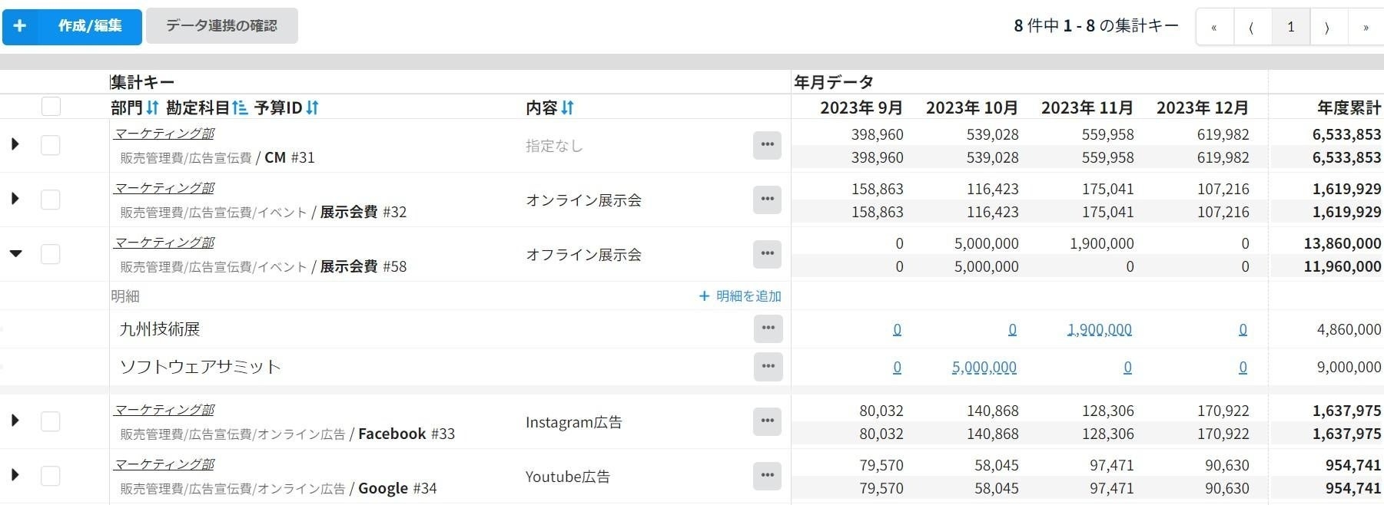
Task: Click the 作成/編集 button
Action: (x=72, y=26)
